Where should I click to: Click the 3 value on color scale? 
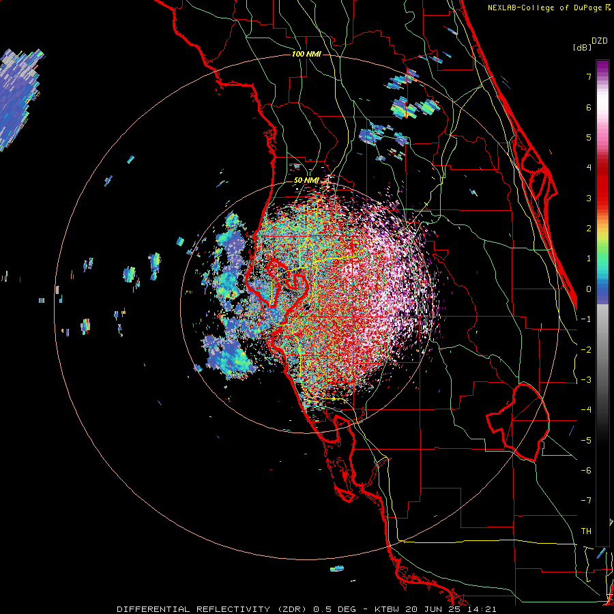tap(589, 198)
